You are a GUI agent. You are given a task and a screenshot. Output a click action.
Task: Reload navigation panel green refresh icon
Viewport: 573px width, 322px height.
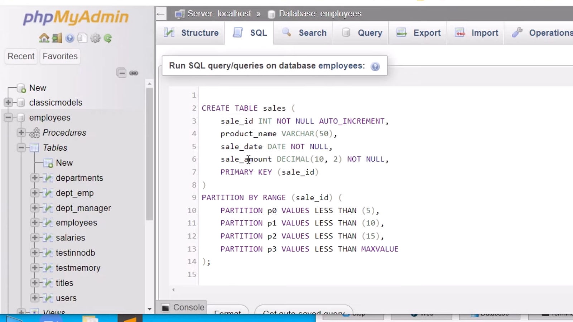[108, 38]
